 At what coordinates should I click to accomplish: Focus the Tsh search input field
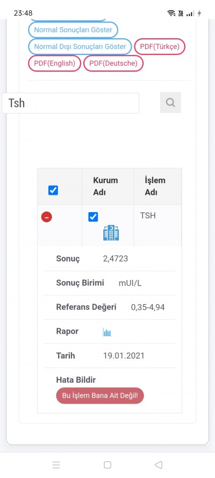pos(70,103)
